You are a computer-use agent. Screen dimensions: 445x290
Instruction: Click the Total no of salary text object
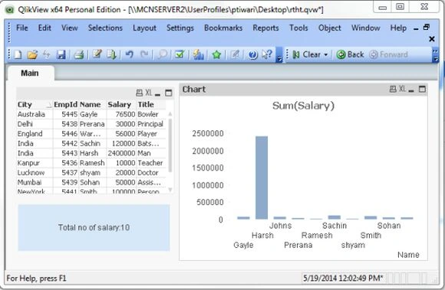pyautogui.click(x=94, y=228)
